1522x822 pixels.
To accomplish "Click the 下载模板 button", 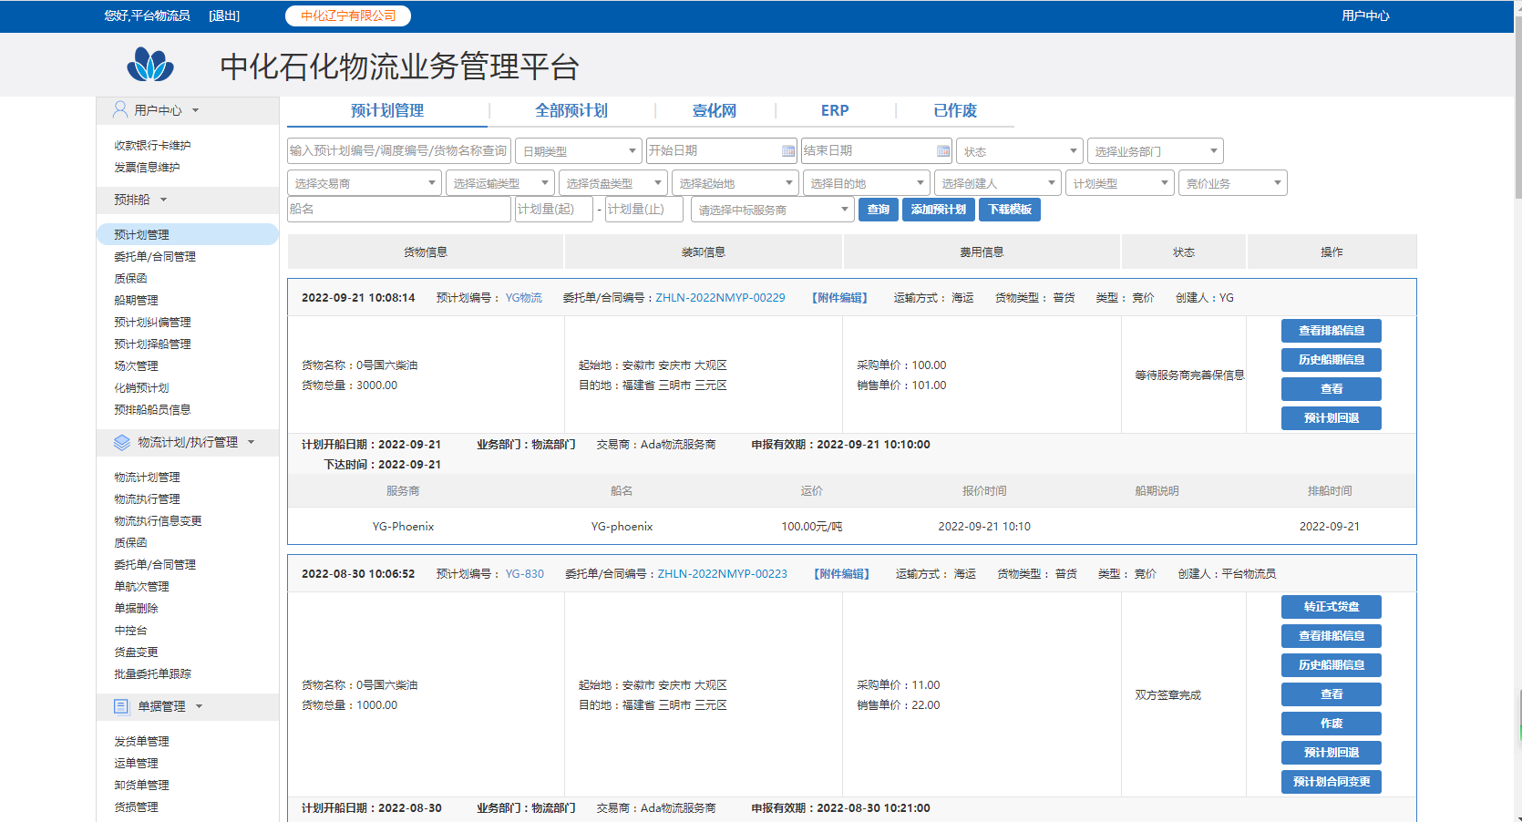I will click(1010, 210).
